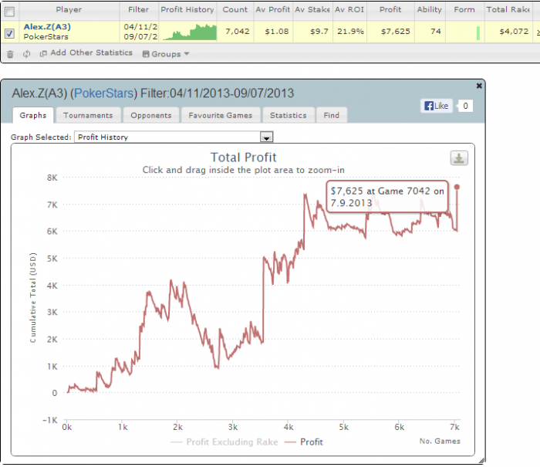
Task: Switch to the Favourite Games tab
Action: click(x=221, y=116)
